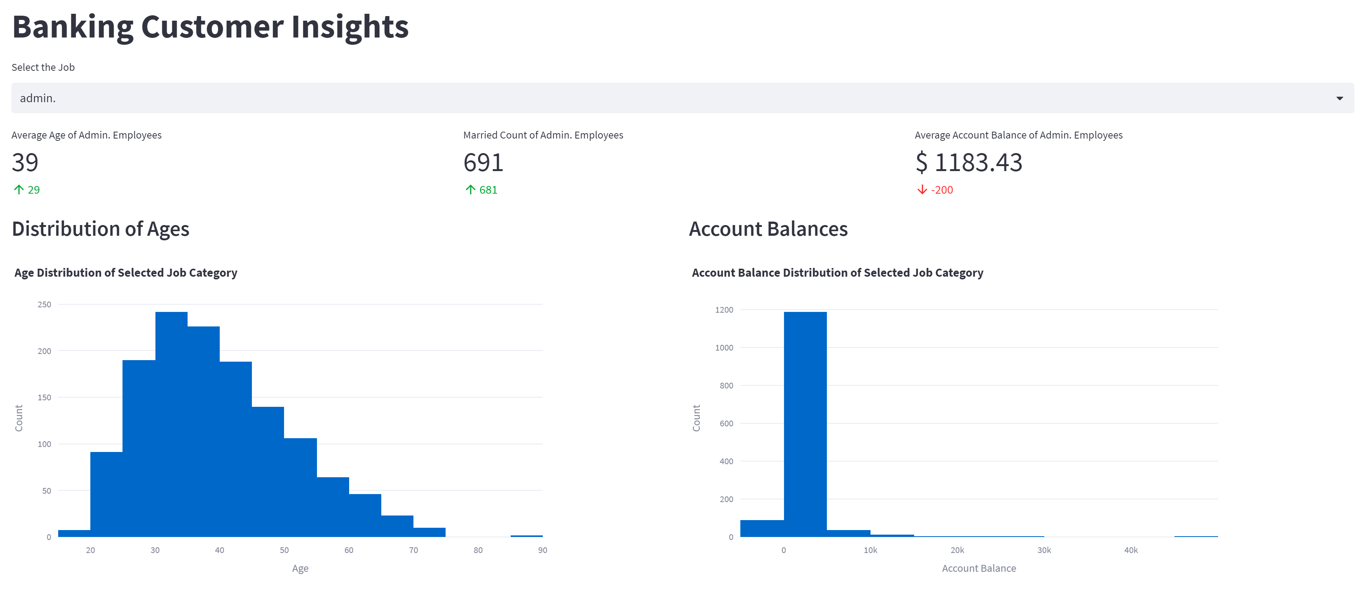
Task: Click the age histogram bar at 60-65
Action: pos(365,515)
